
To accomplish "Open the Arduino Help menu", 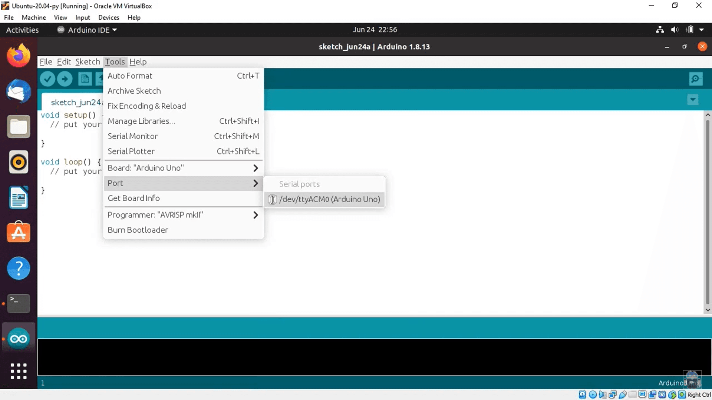I will 138,62.
